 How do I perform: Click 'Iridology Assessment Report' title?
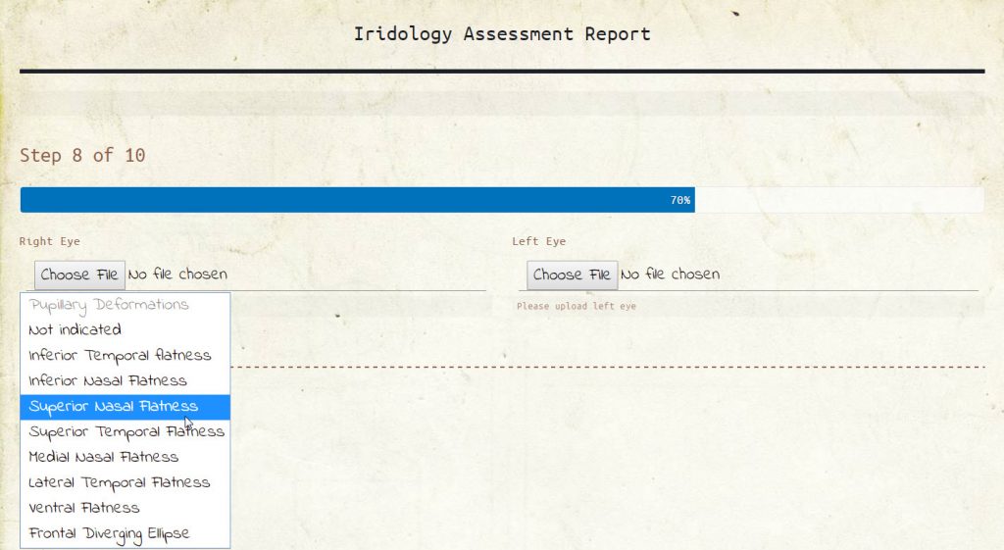tap(502, 34)
